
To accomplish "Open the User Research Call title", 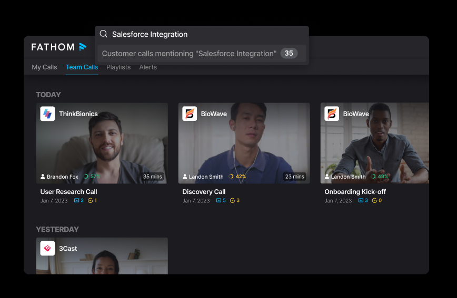I will (x=68, y=192).
